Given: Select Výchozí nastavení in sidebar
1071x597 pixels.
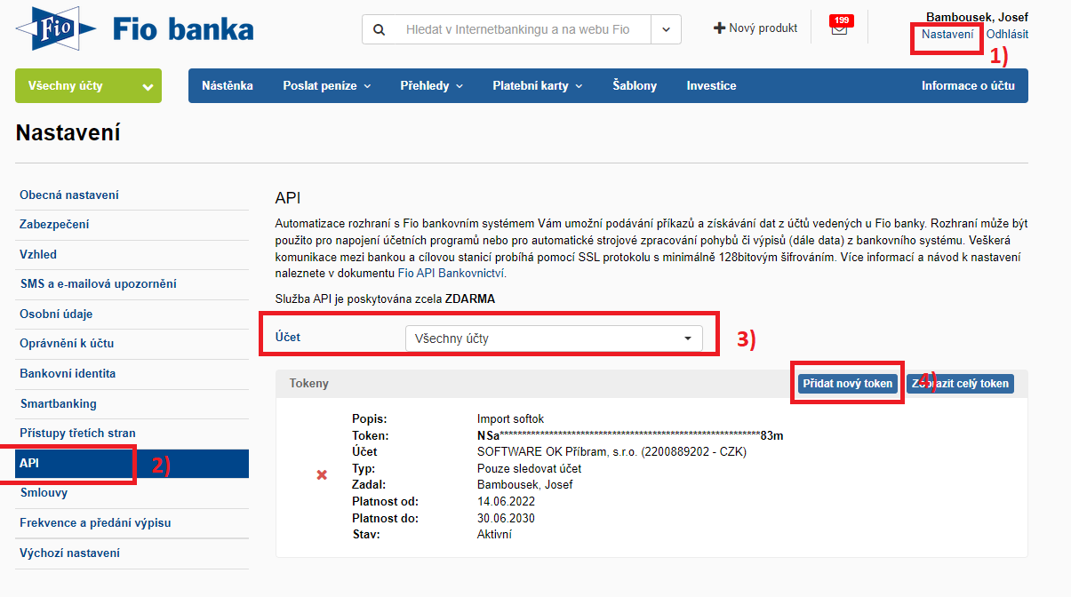Looking at the screenshot, I should click(69, 553).
